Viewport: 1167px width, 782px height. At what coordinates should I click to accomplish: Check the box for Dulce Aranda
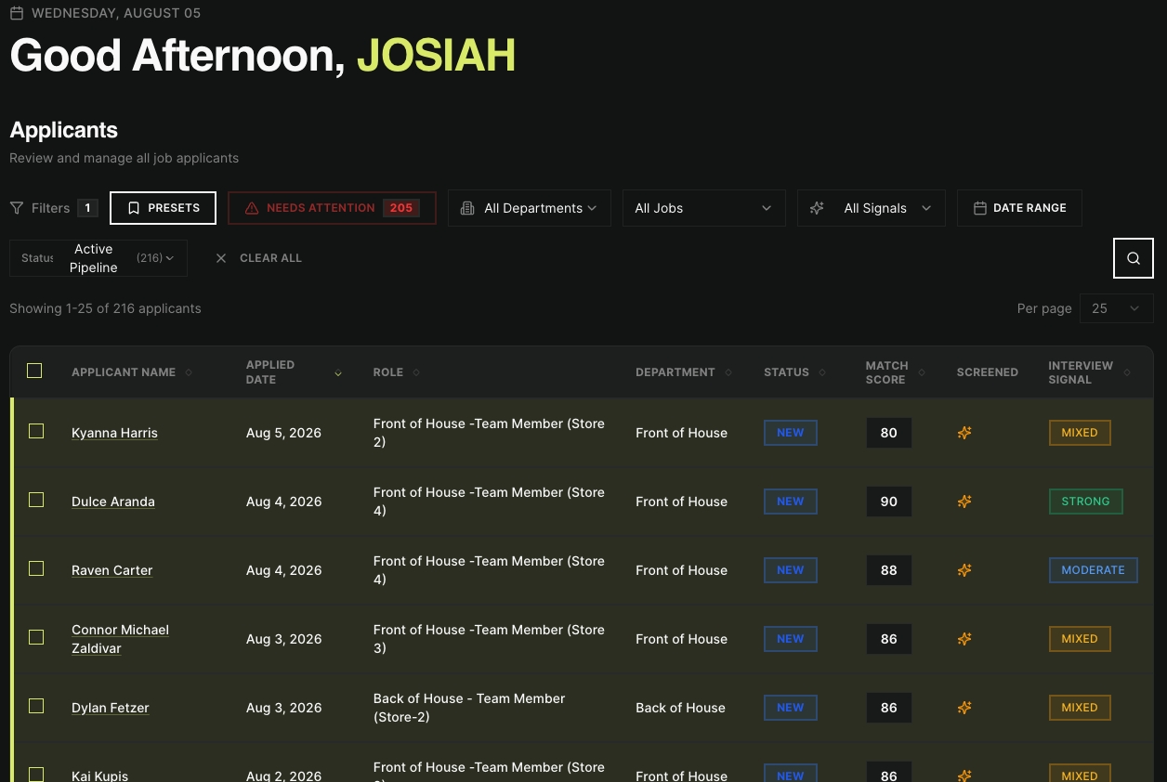[36, 500]
